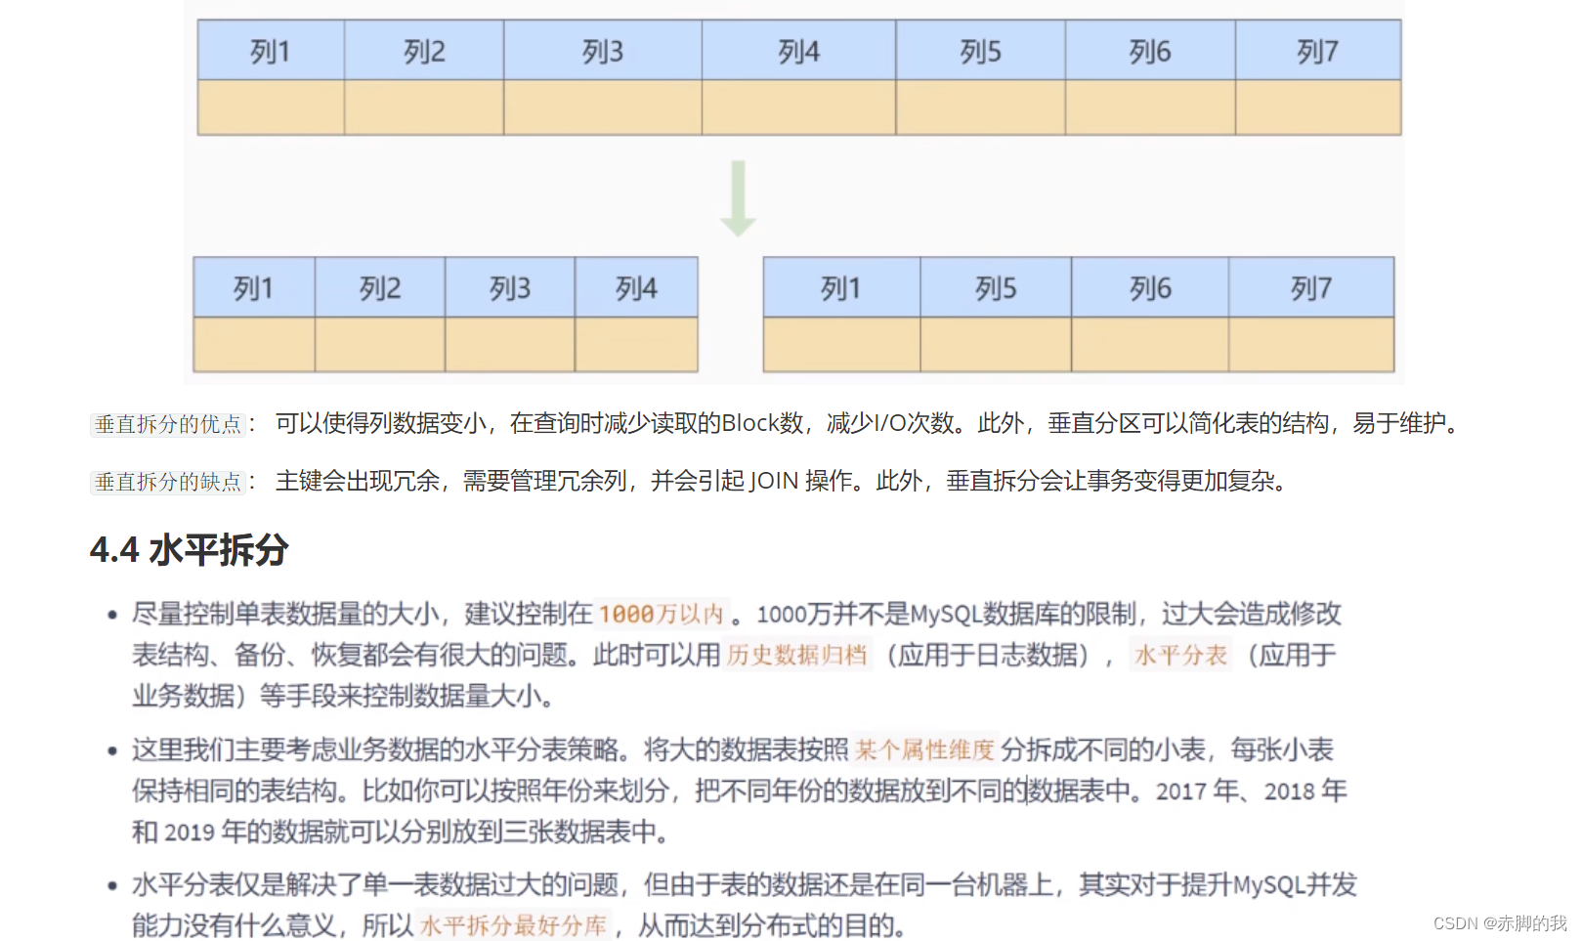Click the highlighted 历史数据归档 term
Screen dimensions: 1582x941
click(x=795, y=656)
